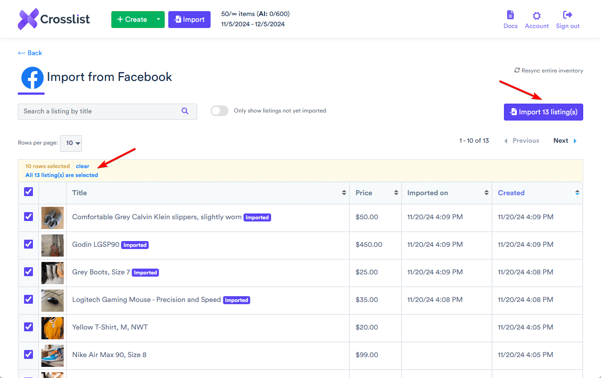
Task: Click Resync entire inventory
Action: (548, 70)
